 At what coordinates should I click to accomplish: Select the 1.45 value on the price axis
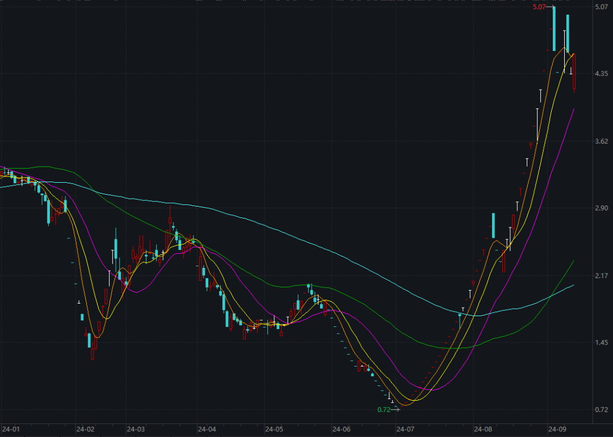click(601, 343)
